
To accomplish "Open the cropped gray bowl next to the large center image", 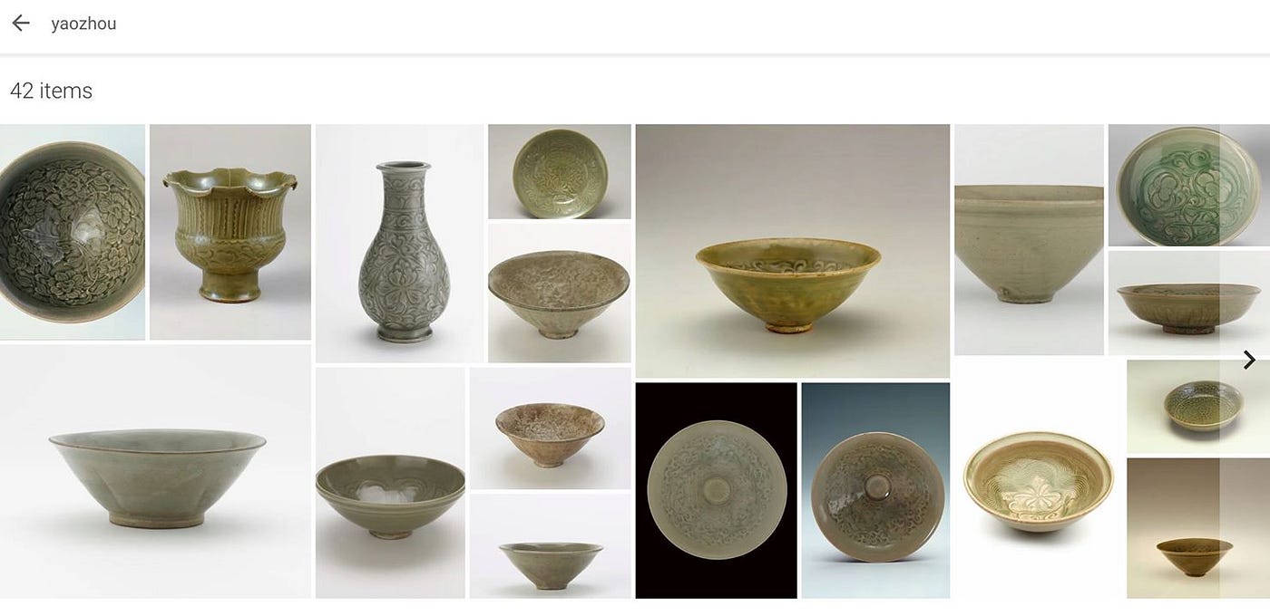I will click(1029, 240).
